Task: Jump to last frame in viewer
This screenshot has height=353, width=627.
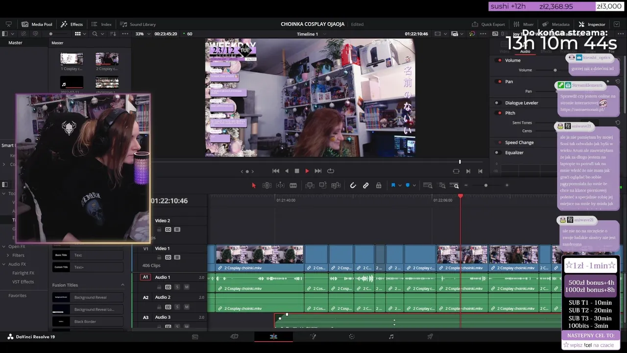Action: pos(318,171)
